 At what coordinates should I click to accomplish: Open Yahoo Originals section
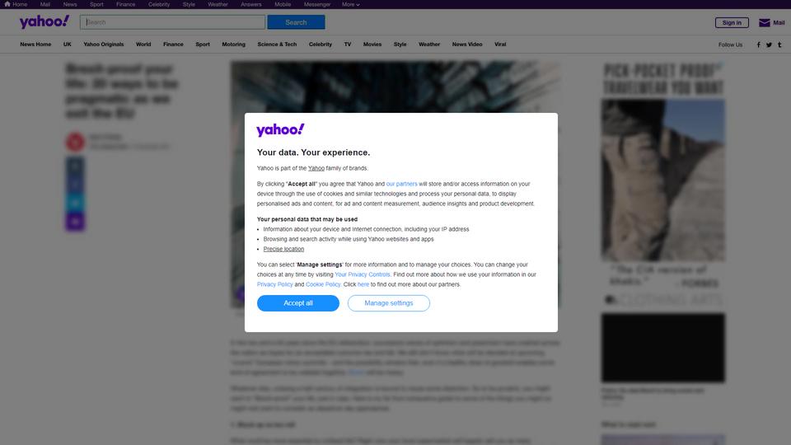[x=104, y=44]
